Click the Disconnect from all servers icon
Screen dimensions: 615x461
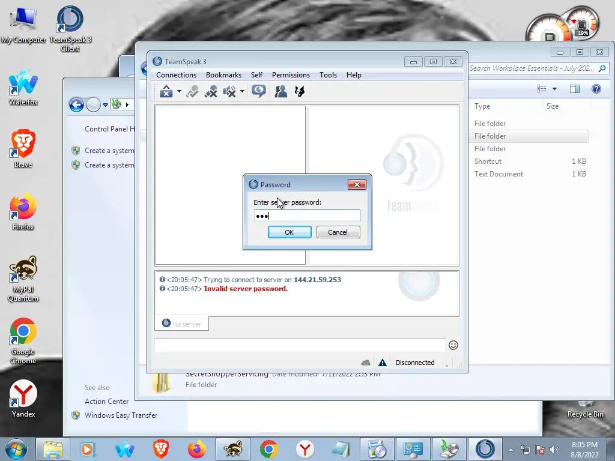(211, 91)
